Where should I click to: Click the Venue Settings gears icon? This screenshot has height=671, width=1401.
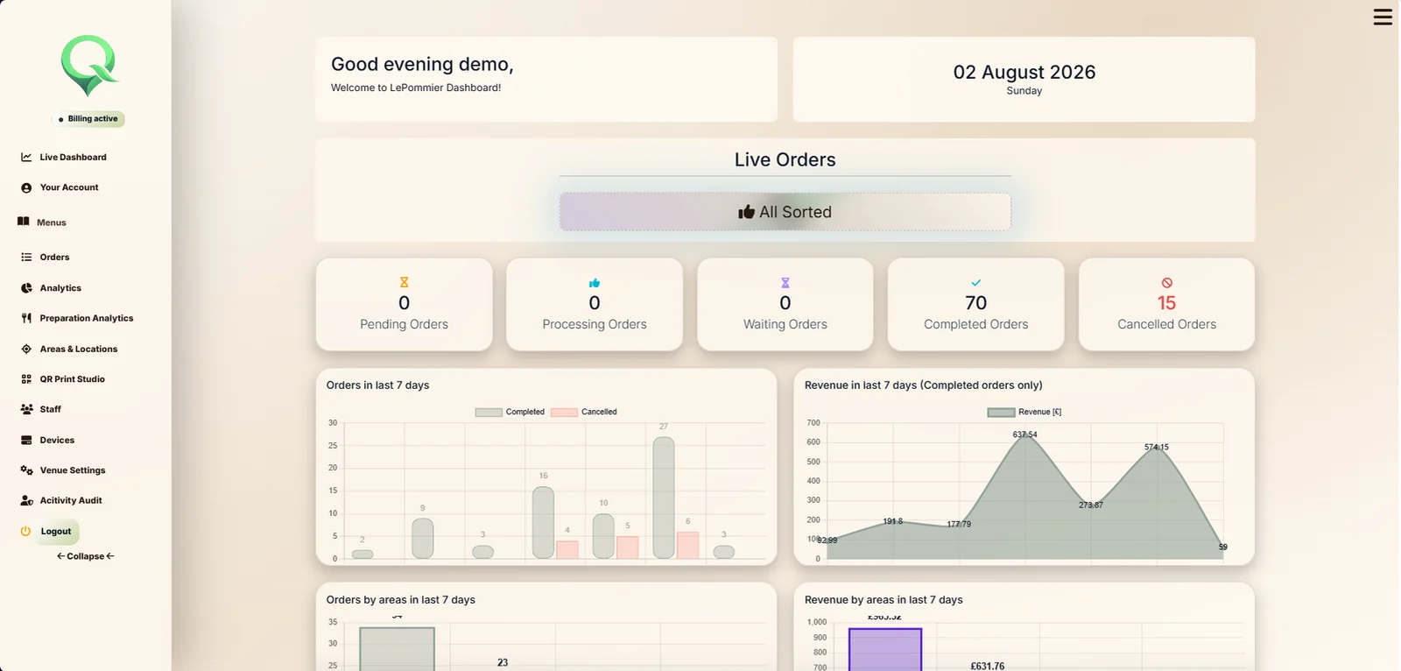point(26,470)
